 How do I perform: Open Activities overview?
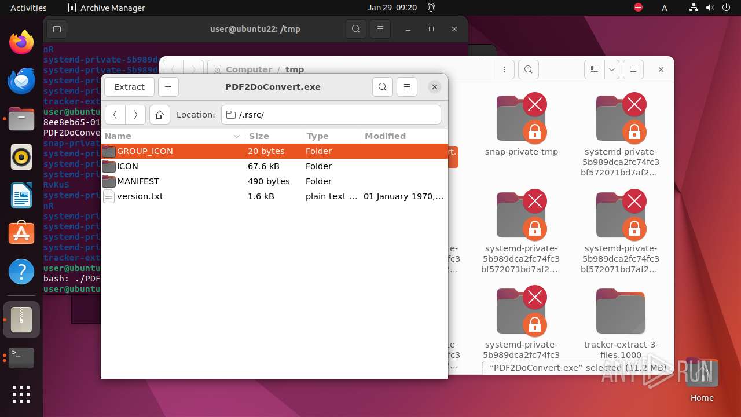coord(28,8)
